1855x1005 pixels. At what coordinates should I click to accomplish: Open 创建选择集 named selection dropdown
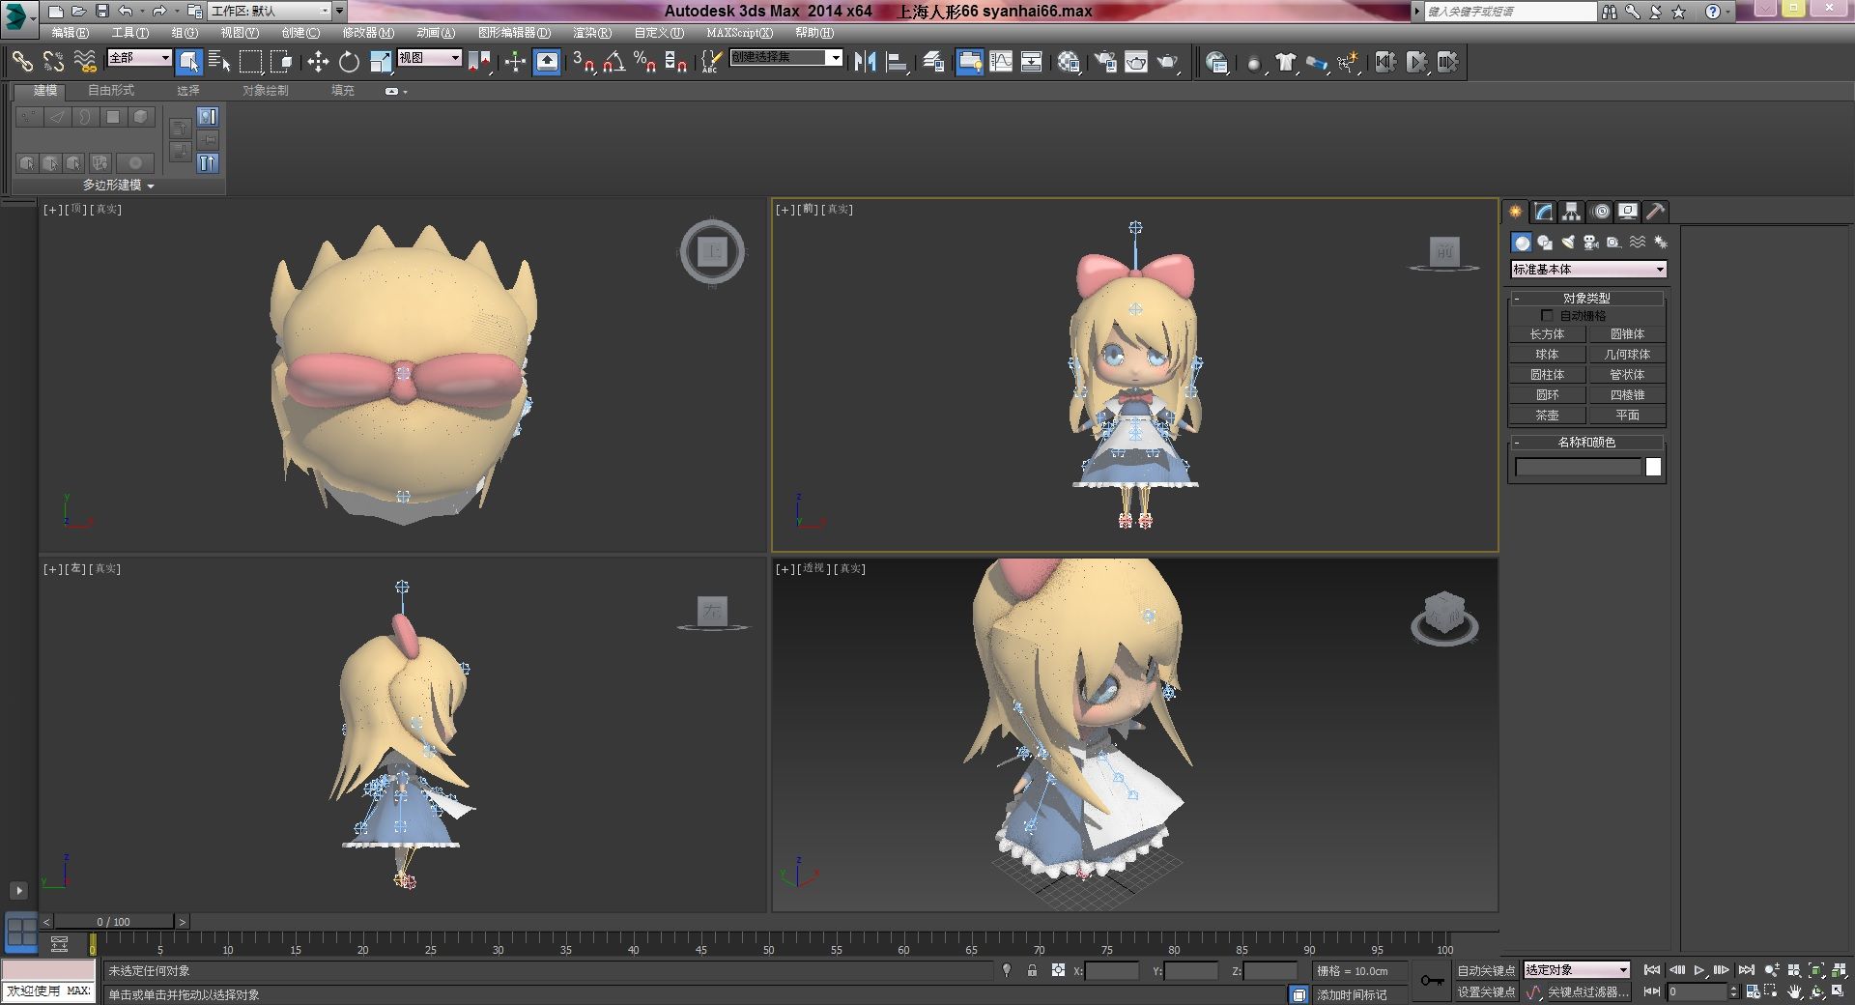click(785, 58)
